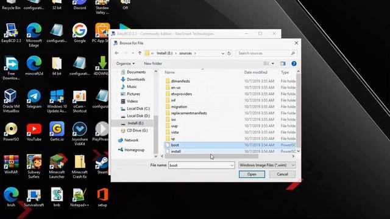Click the Open button
Viewport: 390px width, 219px height.
(x=252, y=175)
